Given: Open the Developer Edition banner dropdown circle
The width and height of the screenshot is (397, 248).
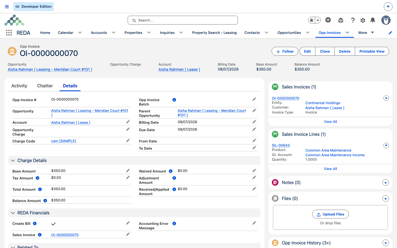Looking at the screenshot, I should click(x=388, y=7).
